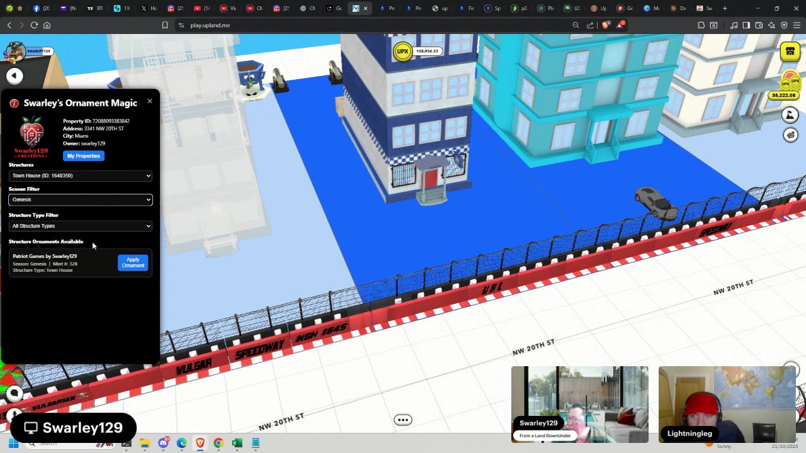The image size is (806, 453).
Task: Share the page via share icon
Action: click(x=590, y=25)
